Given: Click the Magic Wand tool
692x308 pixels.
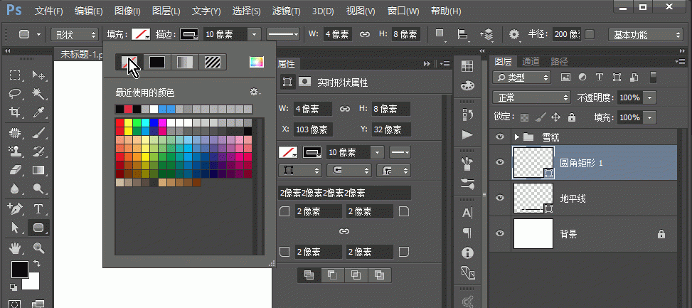Looking at the screenshot, I should (x=38, y=94).
